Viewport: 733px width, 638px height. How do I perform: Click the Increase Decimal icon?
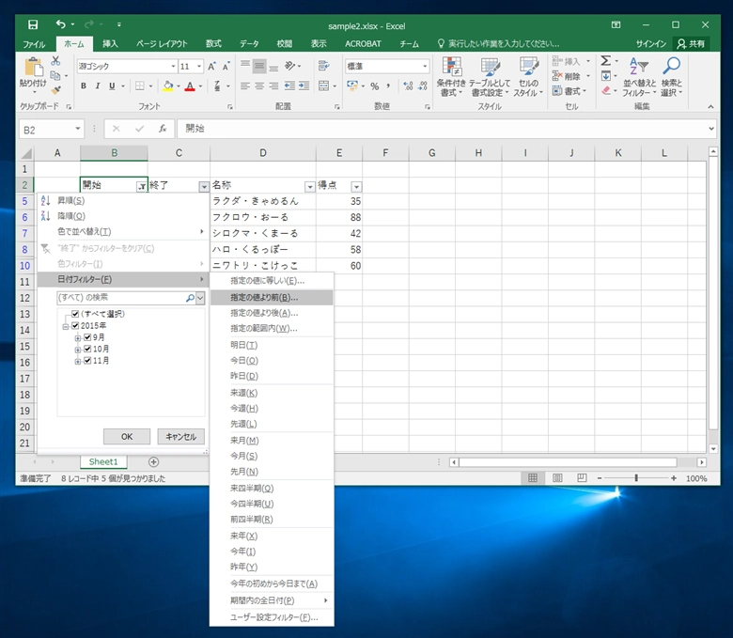pyautogui.click(x=408, y=86)
